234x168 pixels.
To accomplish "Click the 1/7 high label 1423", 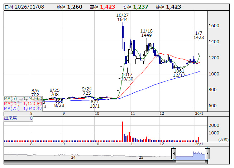I will point(199,37).
